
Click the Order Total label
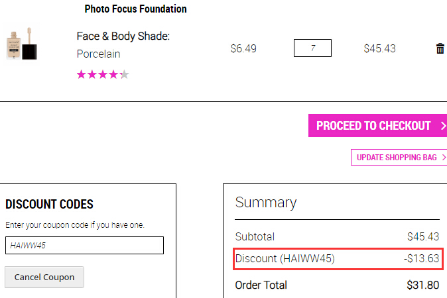point(261,285)
